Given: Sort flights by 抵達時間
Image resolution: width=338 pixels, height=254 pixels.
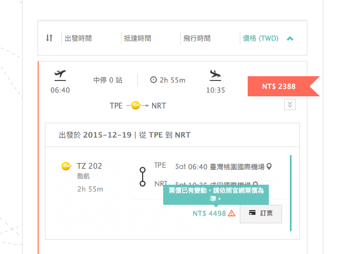Looking at the screenshot, I should point(137,38).
